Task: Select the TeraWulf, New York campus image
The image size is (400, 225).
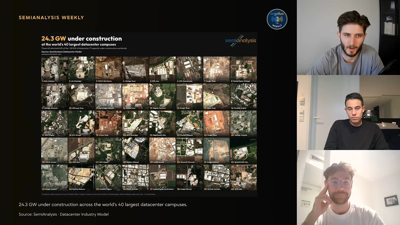Action: click(x=243, y=150)
